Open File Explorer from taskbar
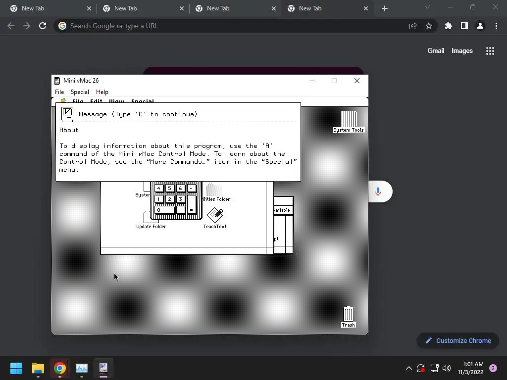The width and height of the screenshot is (507, 380). pyautogui.click(x=38, y=368)
